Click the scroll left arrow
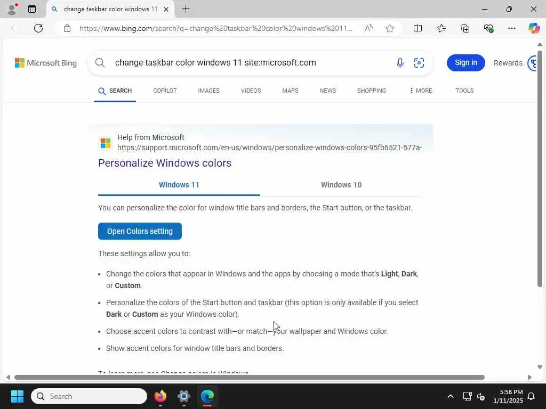 tap(8, 378)
